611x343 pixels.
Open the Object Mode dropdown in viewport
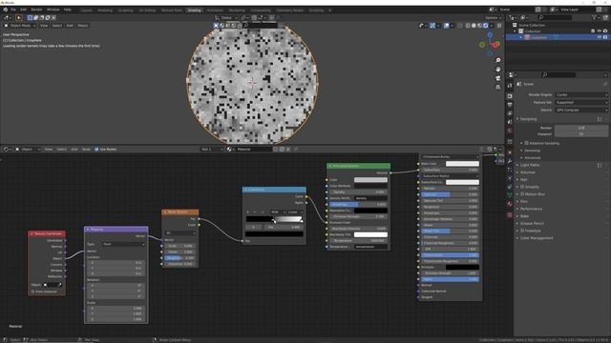20,26
